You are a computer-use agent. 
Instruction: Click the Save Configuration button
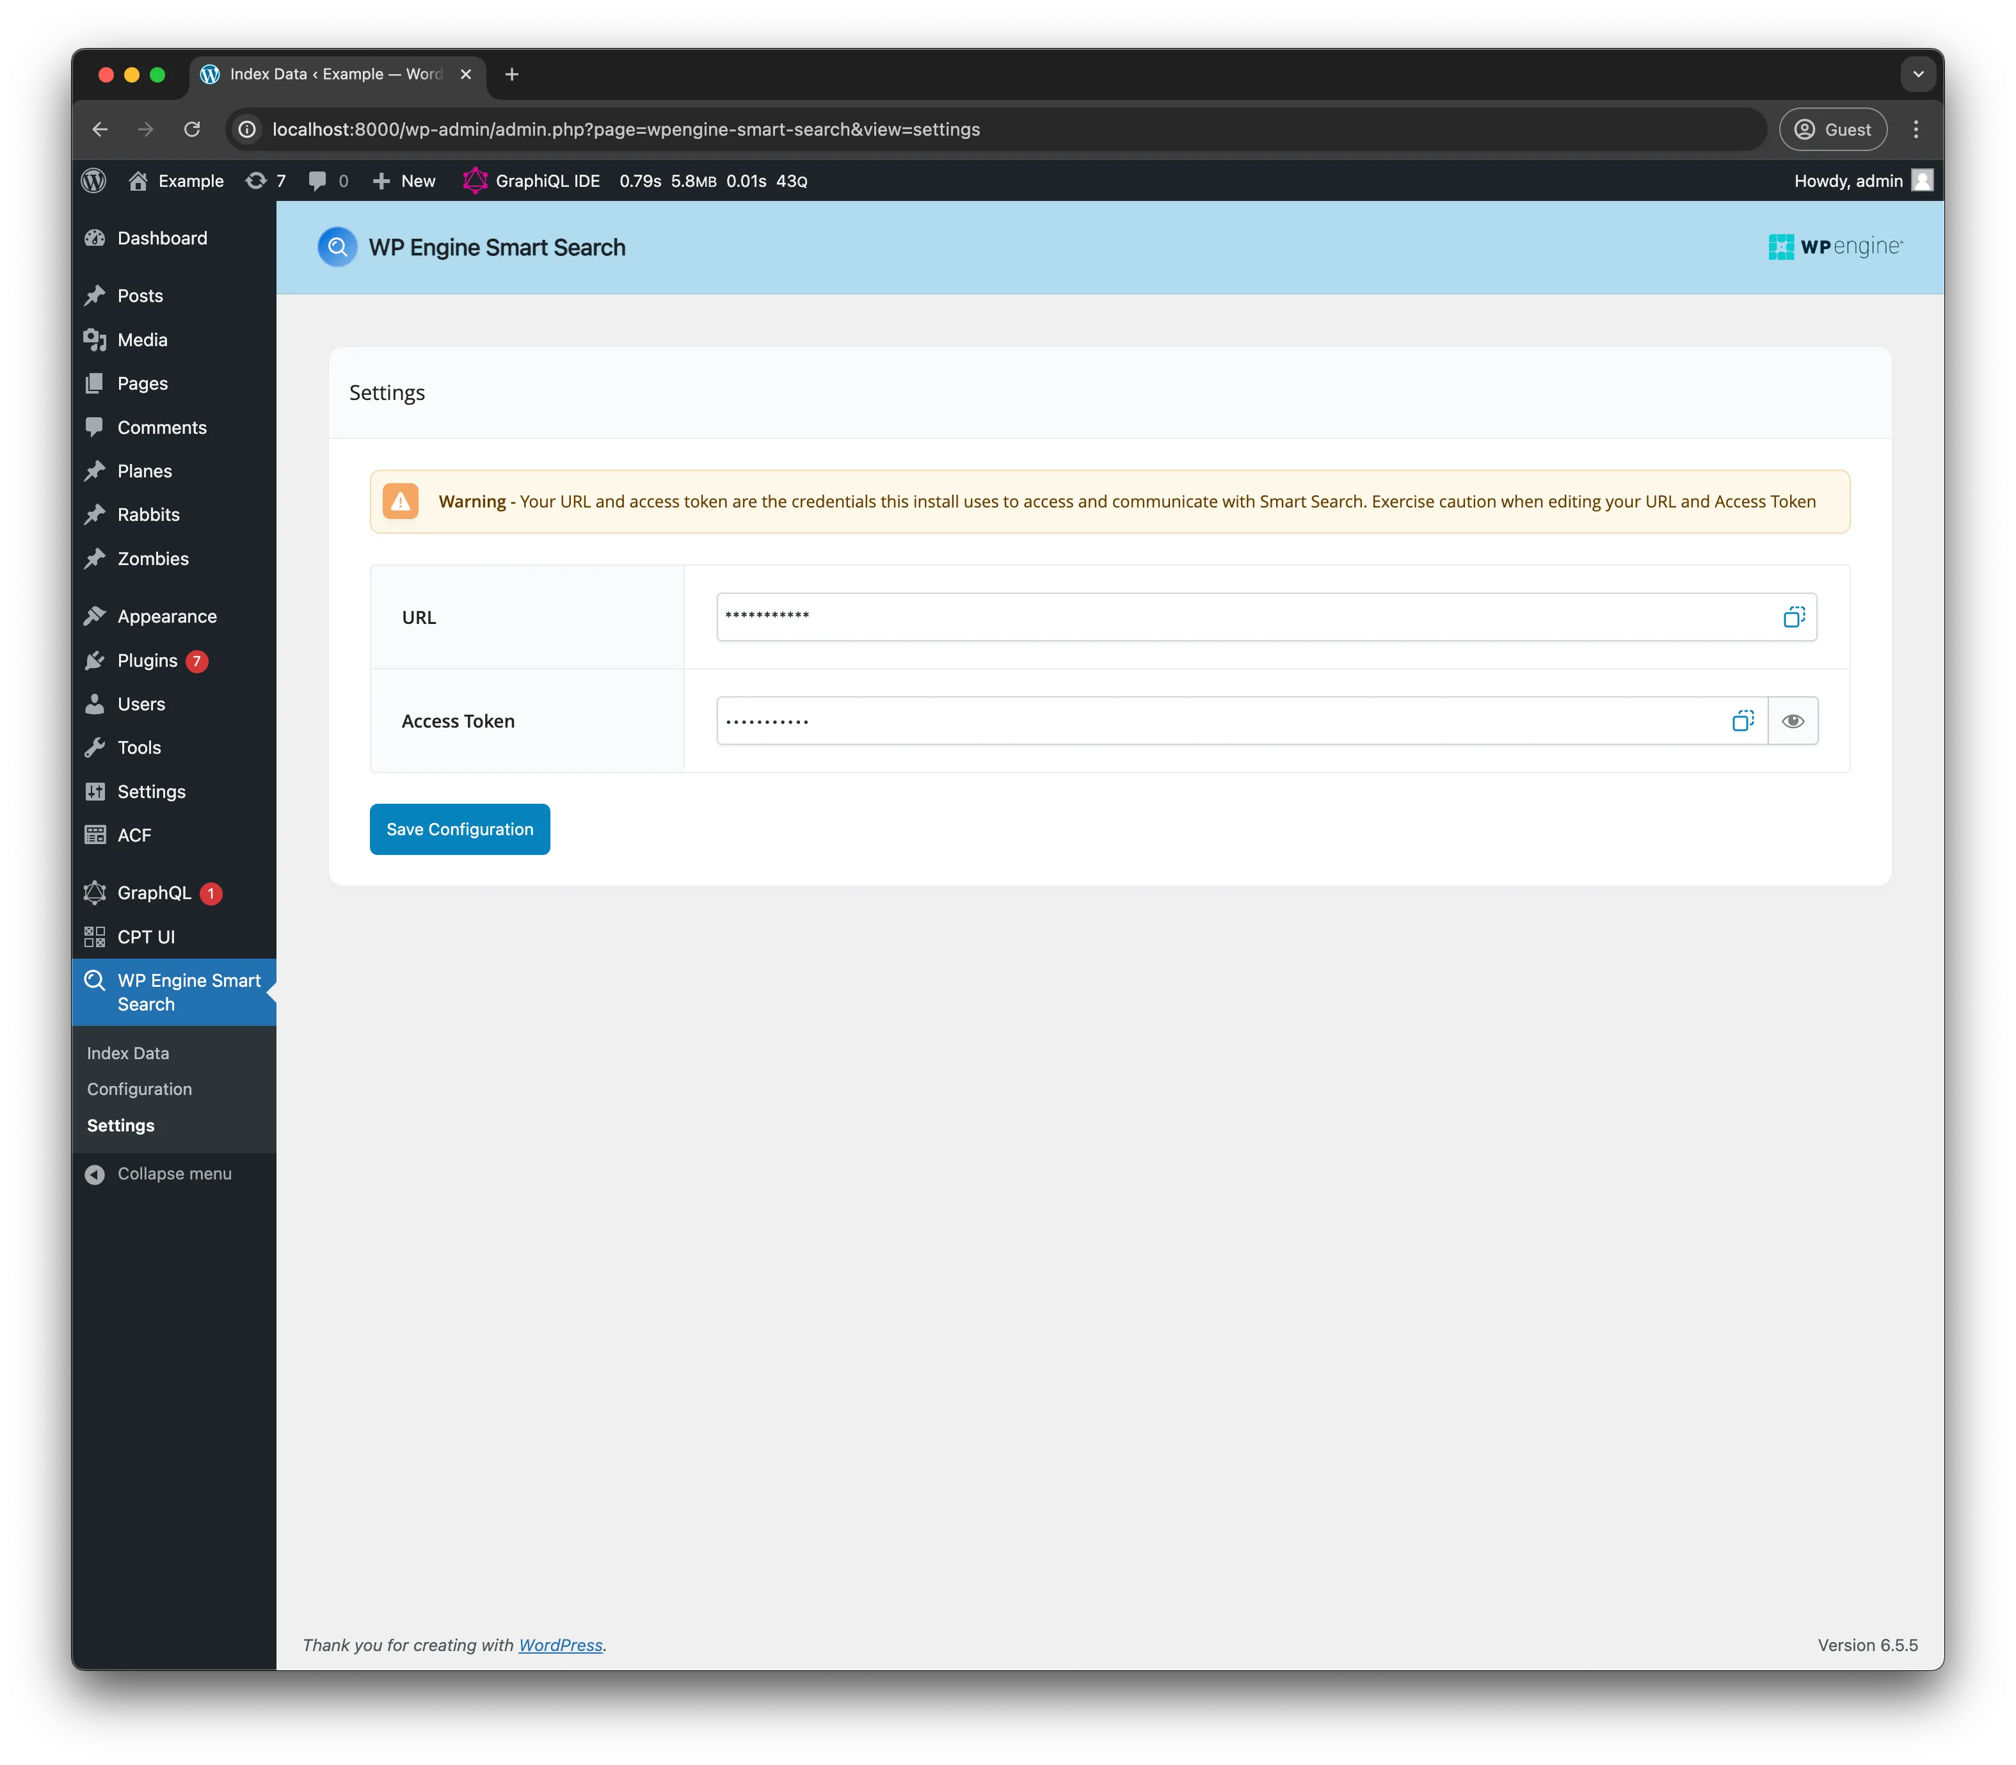point(459,828)
